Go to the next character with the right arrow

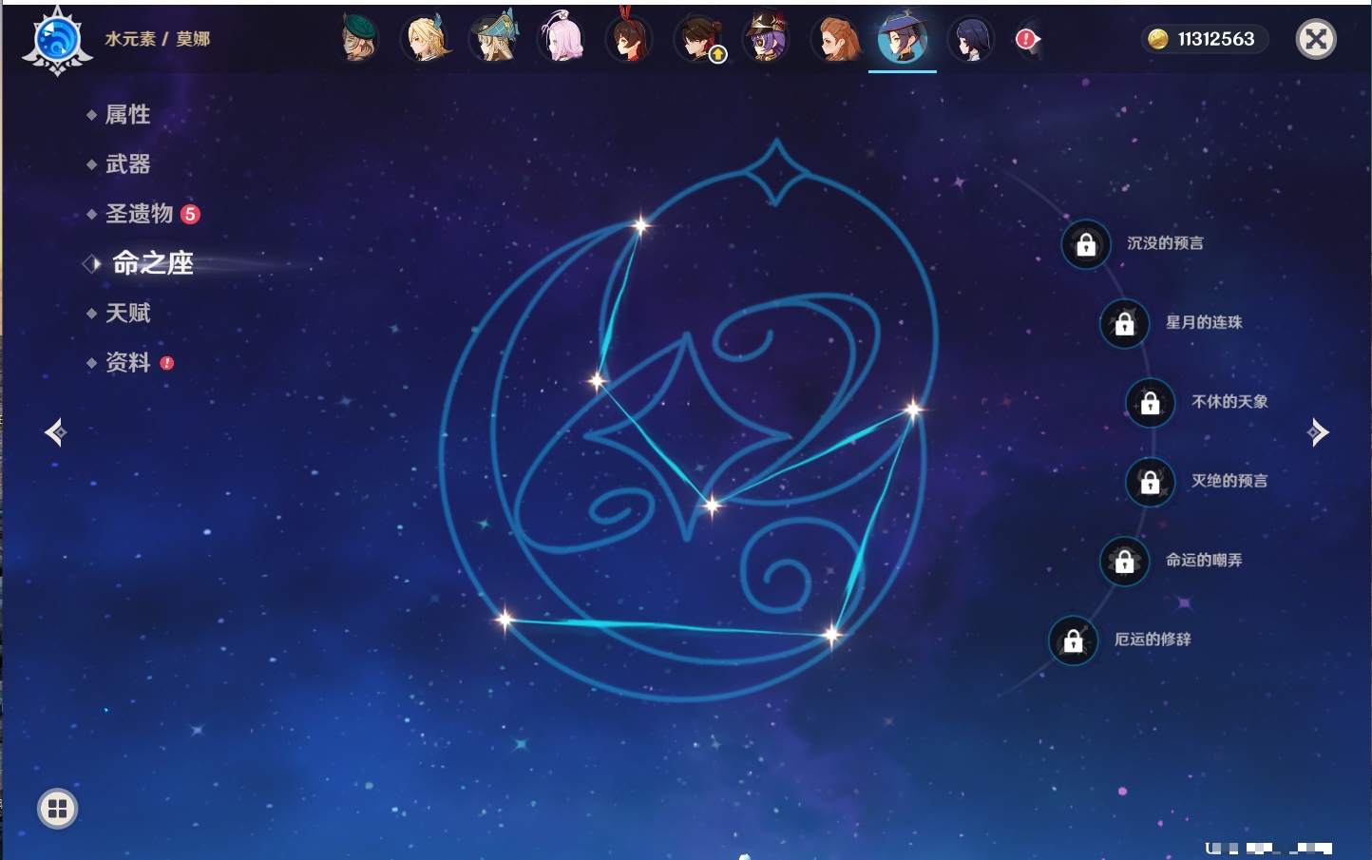click(1318, 432)
